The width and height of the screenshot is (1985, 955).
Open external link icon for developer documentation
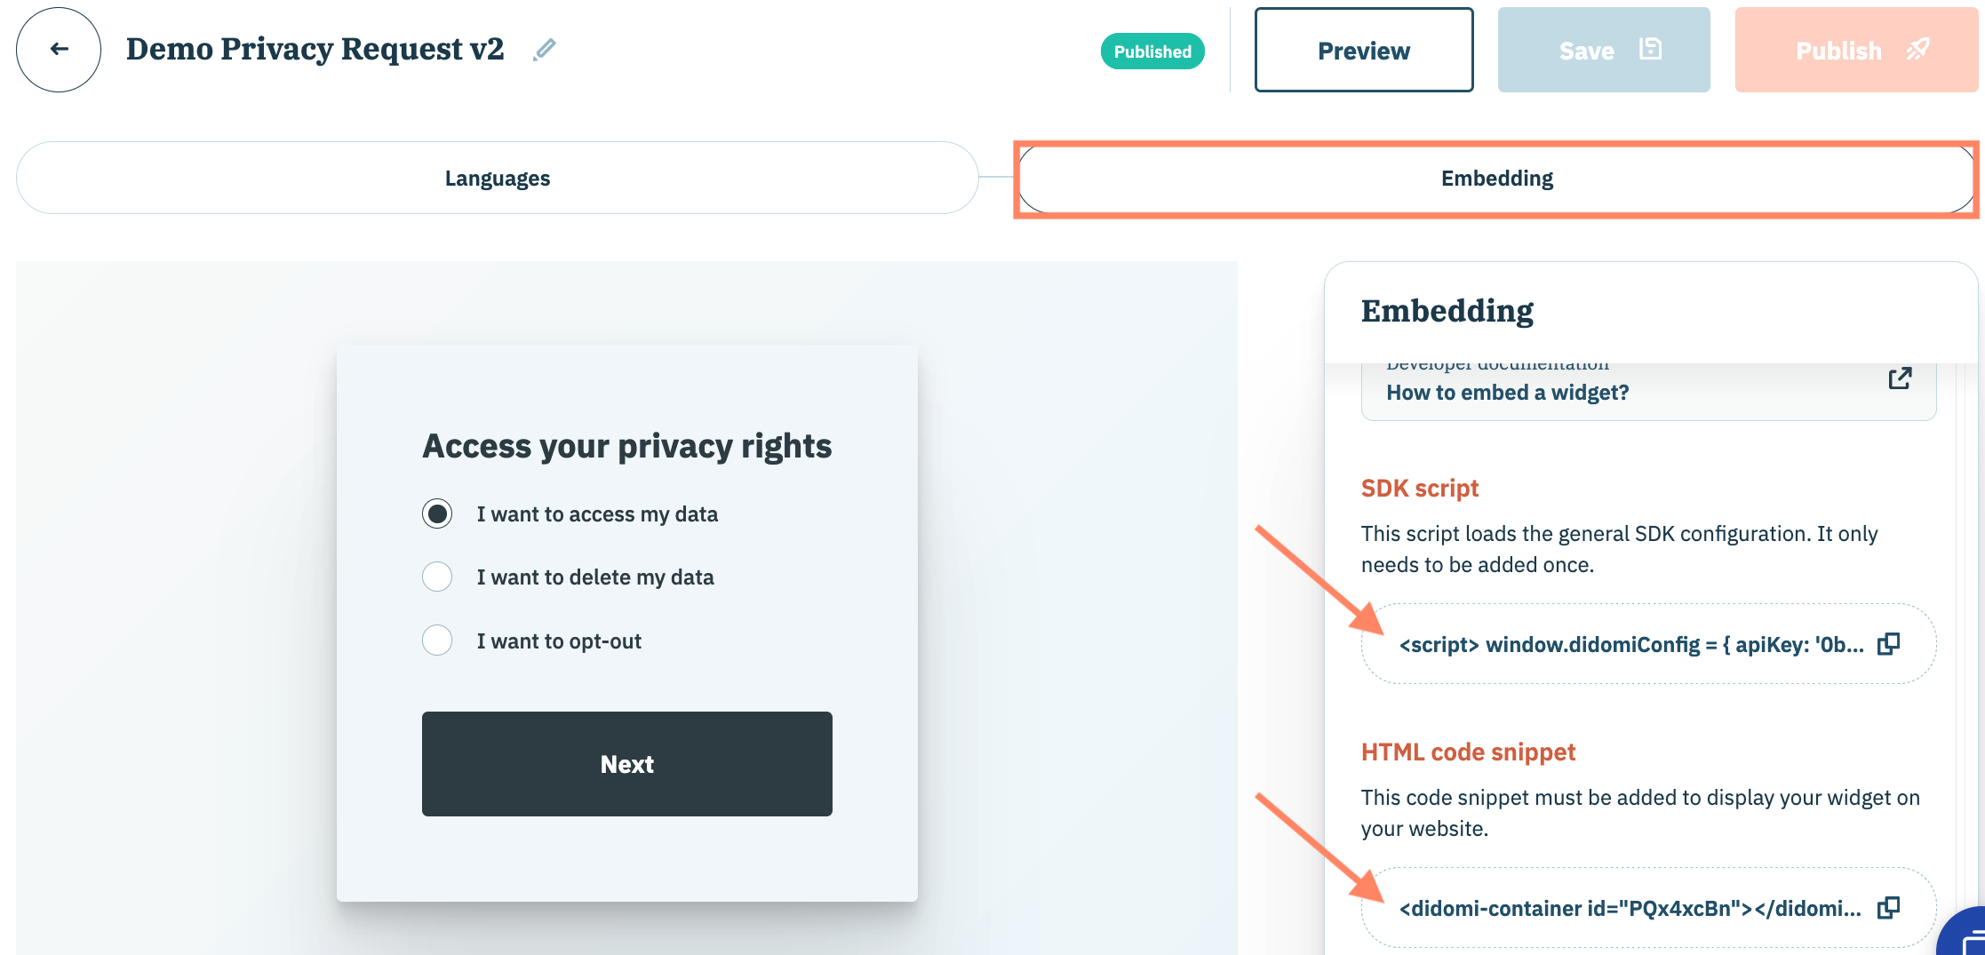tap(1900, 378)
